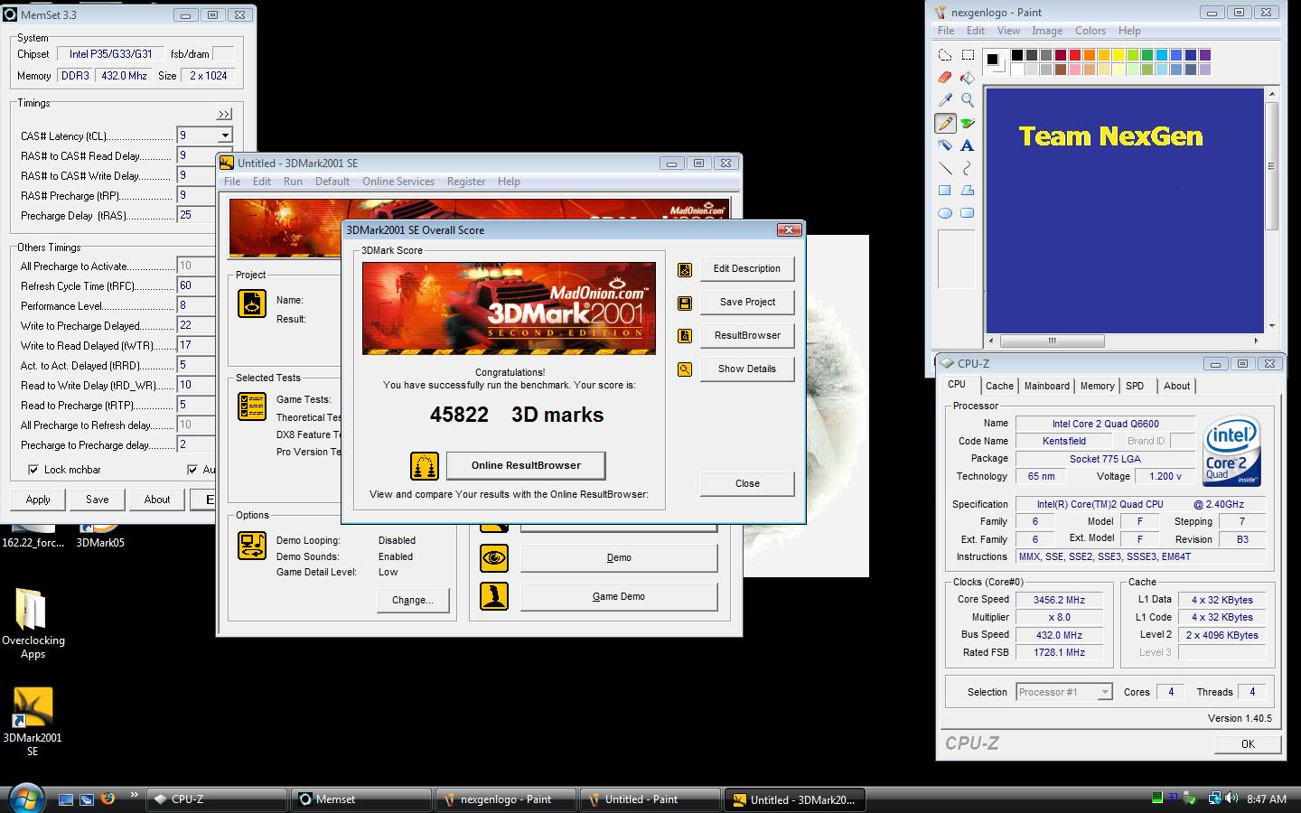Click the Show Details button
Screen dimensions: 1301x813
pos(747,369)
